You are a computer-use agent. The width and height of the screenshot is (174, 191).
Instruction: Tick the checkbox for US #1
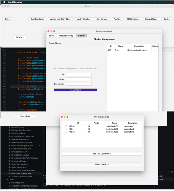coord(66,129)
